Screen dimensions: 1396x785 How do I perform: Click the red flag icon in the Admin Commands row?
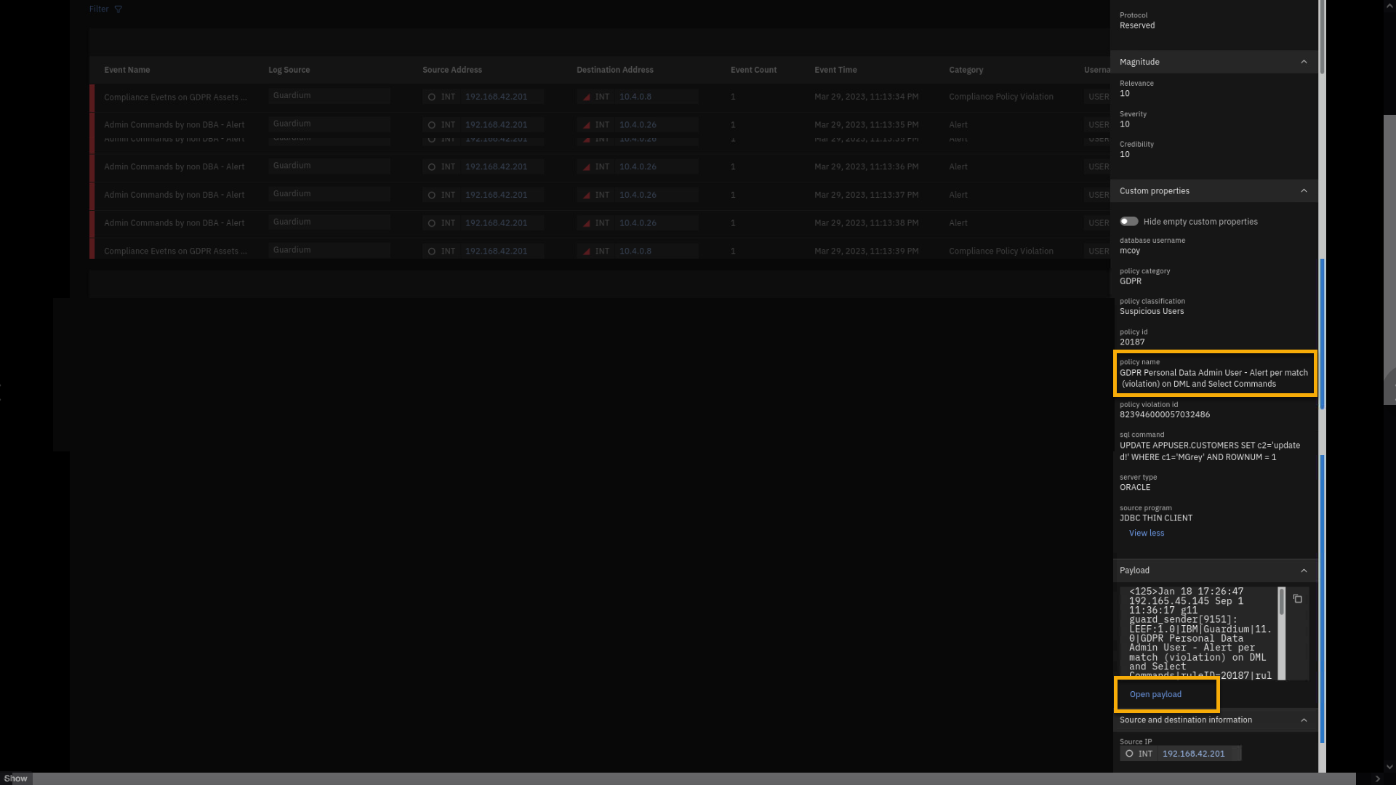[x=586, y=125]
